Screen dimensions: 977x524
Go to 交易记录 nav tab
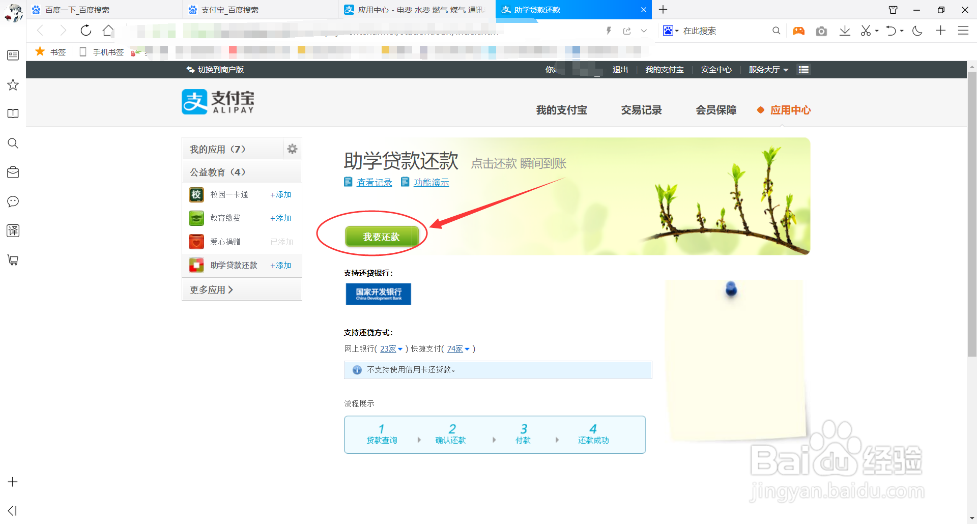point(641,110)
